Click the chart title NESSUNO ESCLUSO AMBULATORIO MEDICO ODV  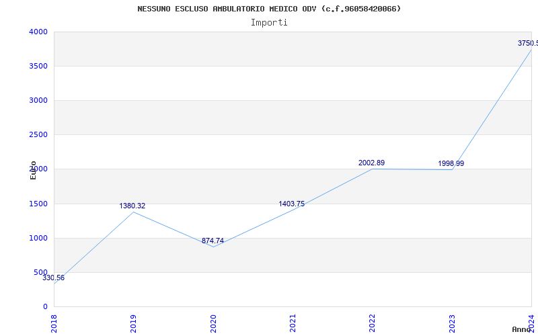click(269, 9)
